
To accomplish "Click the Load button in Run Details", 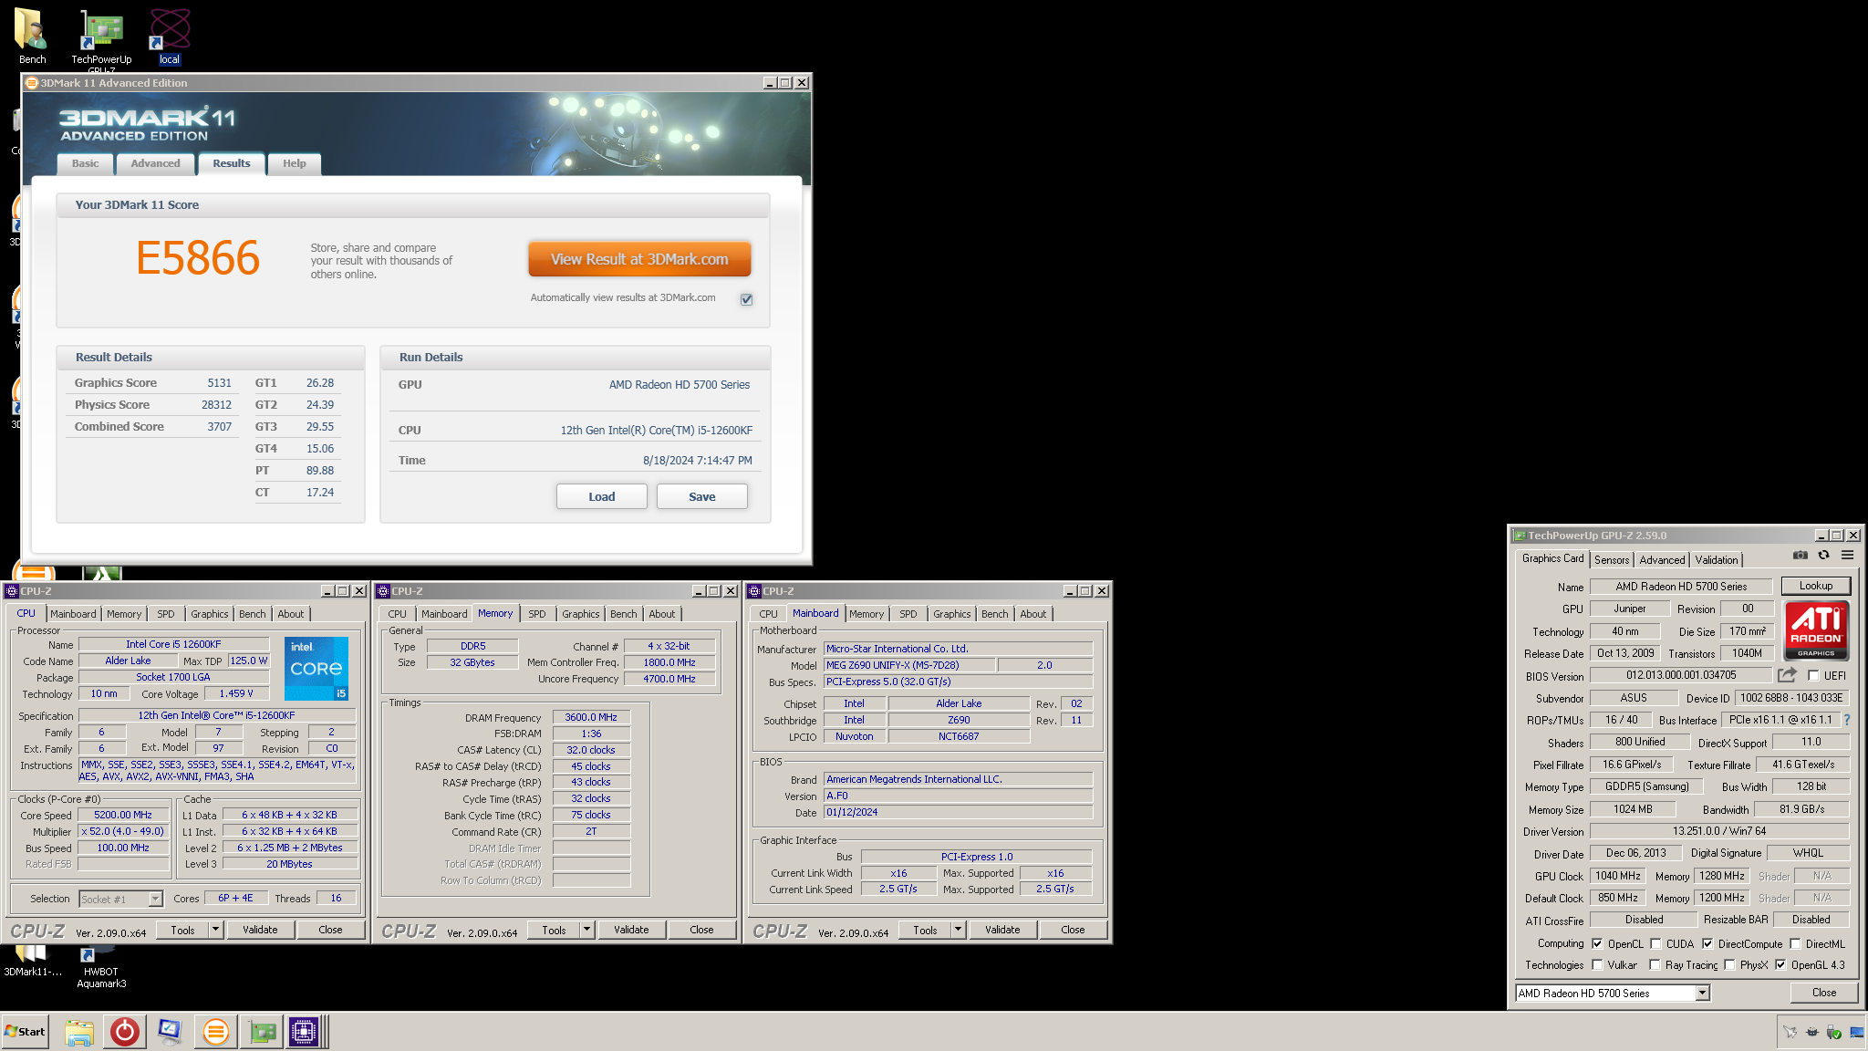I will click(x=602, y=496).
